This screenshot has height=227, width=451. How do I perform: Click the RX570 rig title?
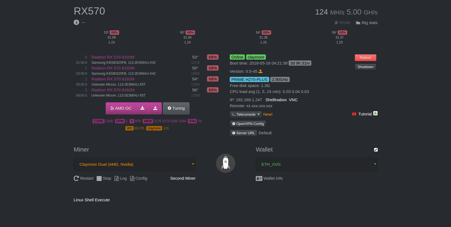[89, 11]
